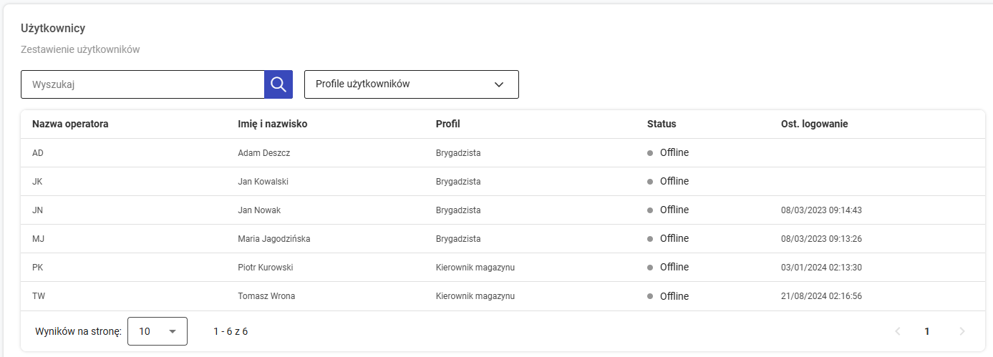Open the Profile użytkowników dropdown
Image resolution: width=993 pixels, height=357 pixels.
click(411, 84)
